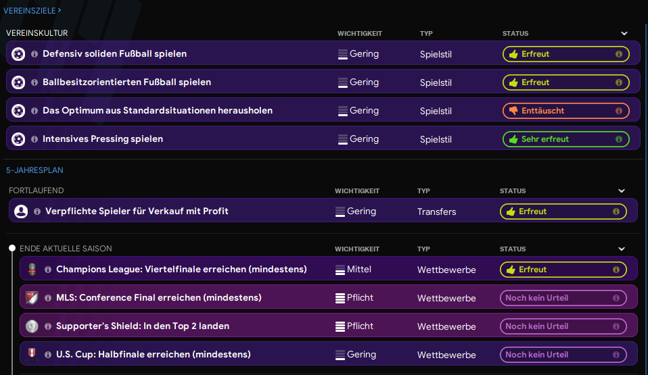Screen dimensions: 648x375
Task: Click person icon for Verpflichte Spieler row
Action: pyautogui.click(x=21, y=211)
